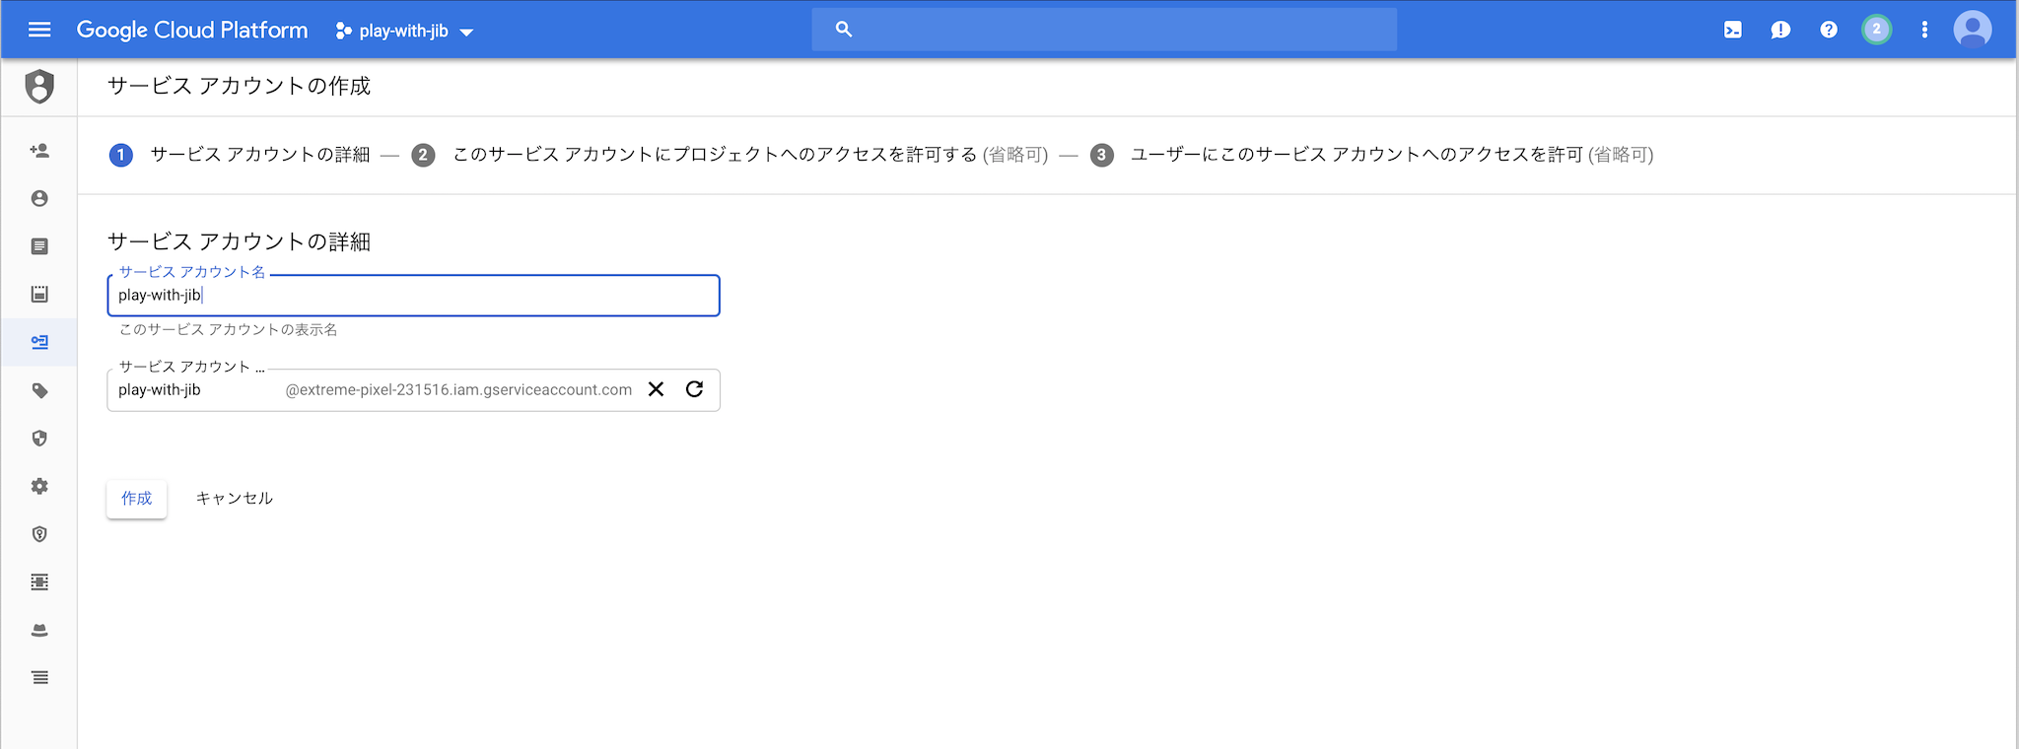Image resolution: width=2019 pixels, height=749 pixels.
Task: Open the Labels tag sidebar icon
Action: (x=39, y=390)
